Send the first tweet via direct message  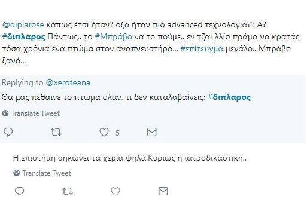(152, 132)
